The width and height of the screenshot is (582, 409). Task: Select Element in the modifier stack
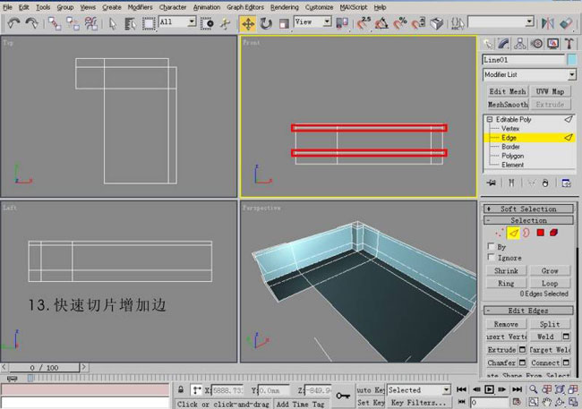(512, 165)
